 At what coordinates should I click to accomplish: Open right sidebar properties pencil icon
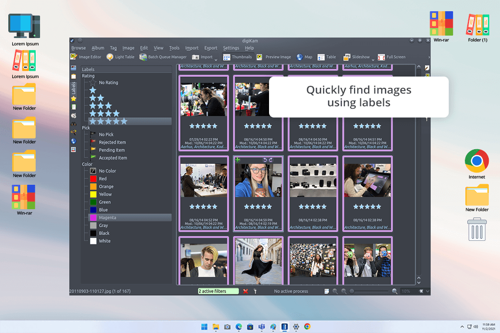click(x=427, y=68)
